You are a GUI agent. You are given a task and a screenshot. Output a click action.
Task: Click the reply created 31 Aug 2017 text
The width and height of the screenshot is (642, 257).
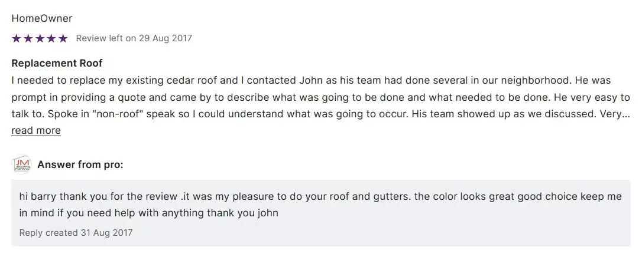(x=76, y=233)
